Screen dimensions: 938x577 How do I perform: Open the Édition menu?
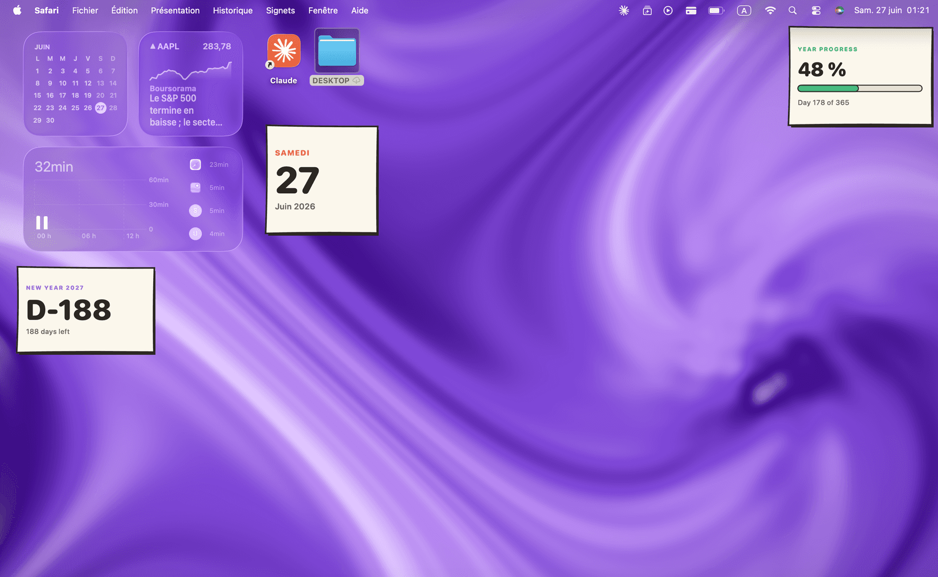click(x=124, y=10)
